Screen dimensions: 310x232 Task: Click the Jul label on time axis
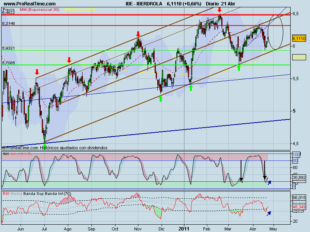[x=44, y=229]
